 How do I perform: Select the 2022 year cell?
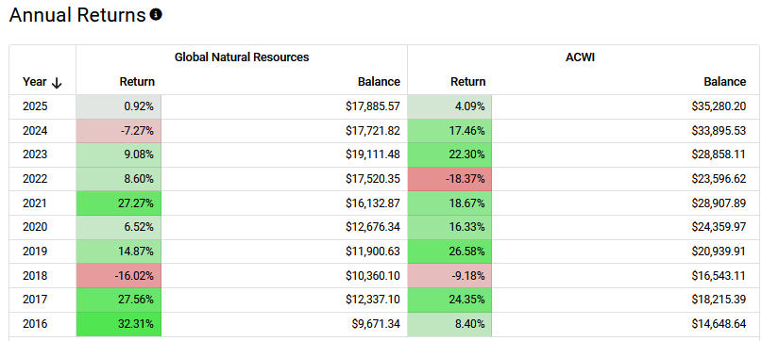[x=42, y=179]
